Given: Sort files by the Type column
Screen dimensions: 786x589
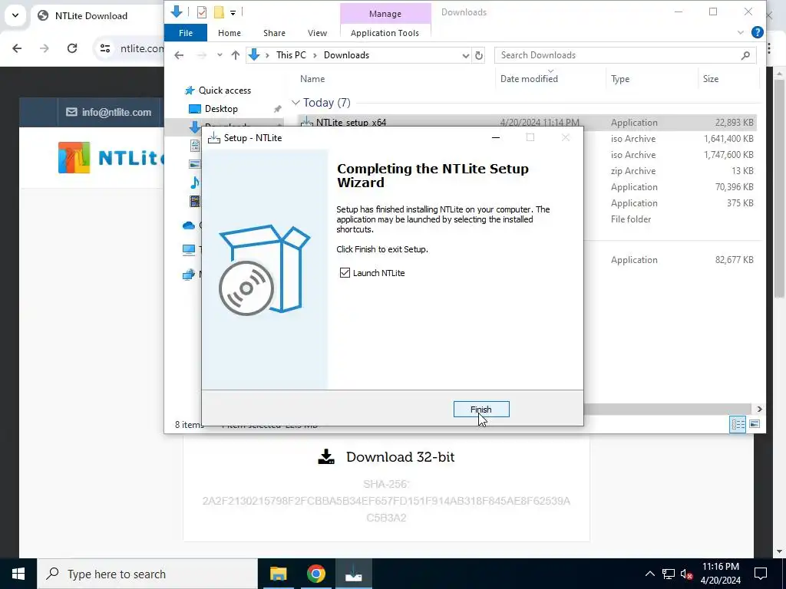Looking at the screenshot, I should (x=620, y=79).
